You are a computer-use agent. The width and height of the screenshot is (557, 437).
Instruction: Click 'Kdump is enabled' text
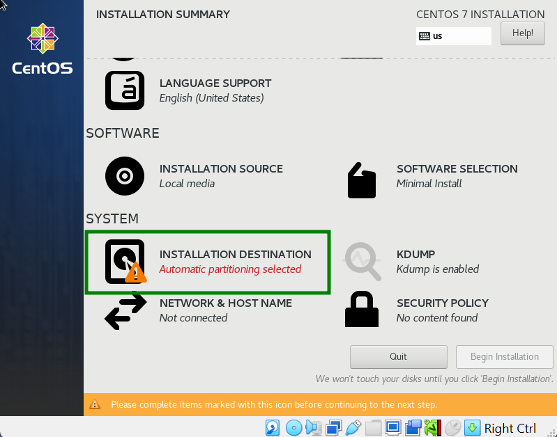point(438,269)
